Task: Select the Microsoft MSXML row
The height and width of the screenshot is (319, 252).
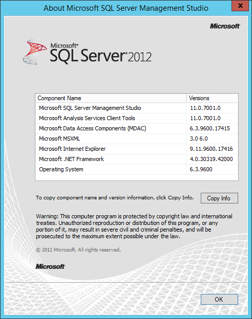Action: (137, 139)
